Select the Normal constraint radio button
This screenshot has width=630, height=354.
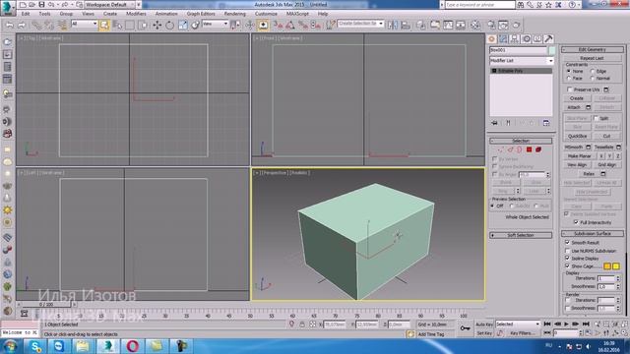point(593,79)
